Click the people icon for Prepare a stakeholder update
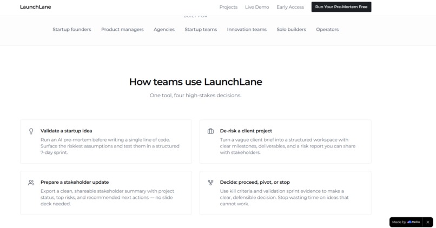 31,183
